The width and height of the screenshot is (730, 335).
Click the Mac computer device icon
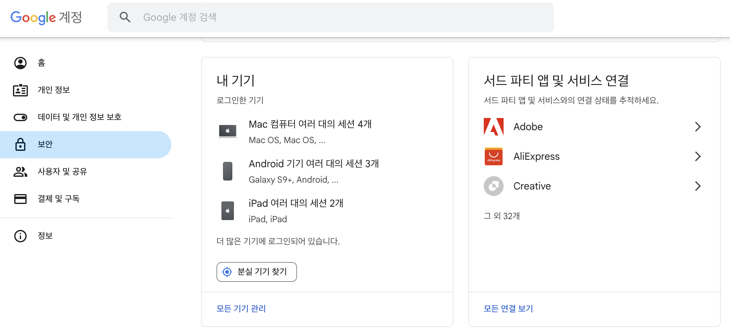click(227, 131)
